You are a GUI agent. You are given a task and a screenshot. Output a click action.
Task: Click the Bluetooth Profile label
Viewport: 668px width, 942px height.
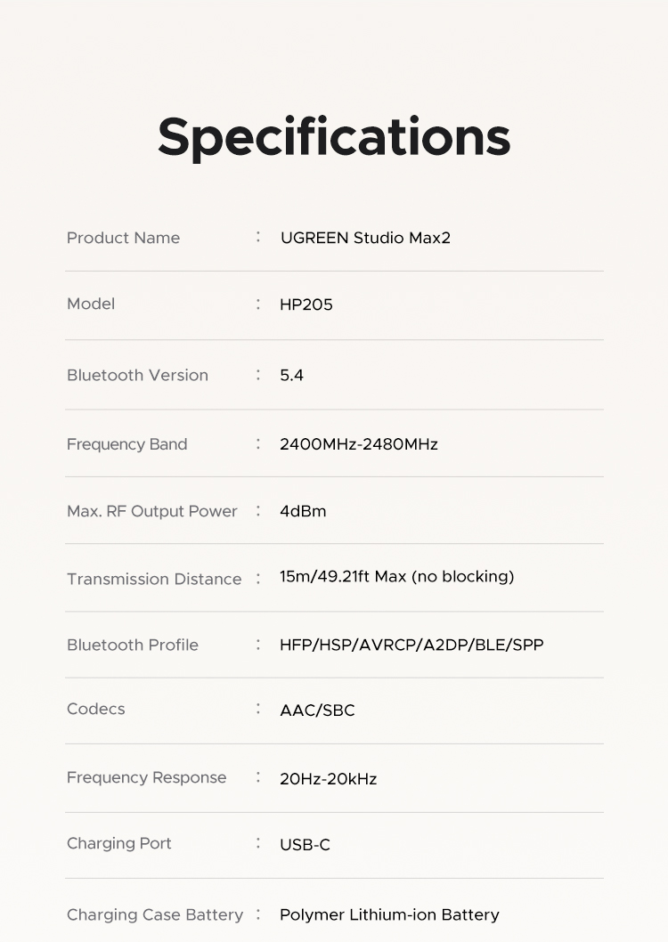(133, 645)
